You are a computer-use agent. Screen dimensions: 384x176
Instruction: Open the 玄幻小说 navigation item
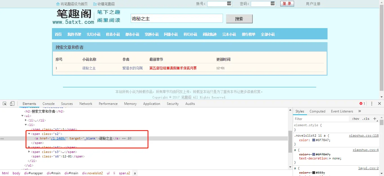93,34
